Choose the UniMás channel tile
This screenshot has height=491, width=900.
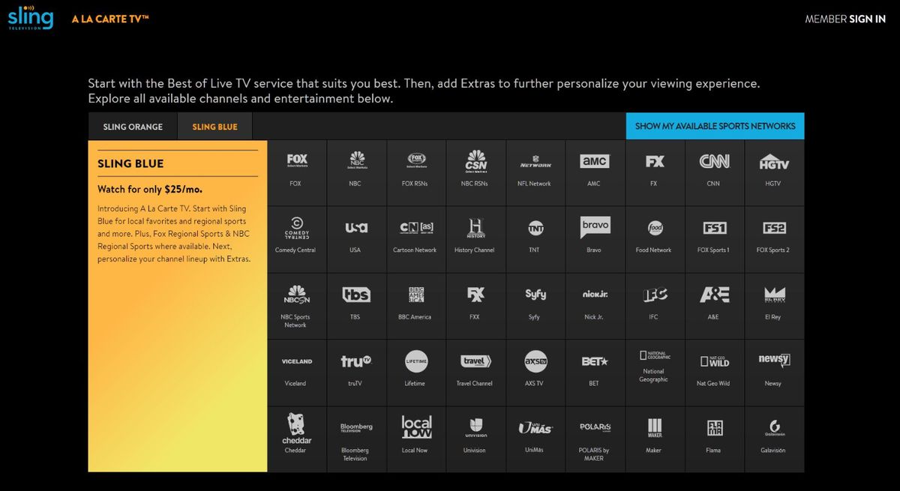coord(535,439)
